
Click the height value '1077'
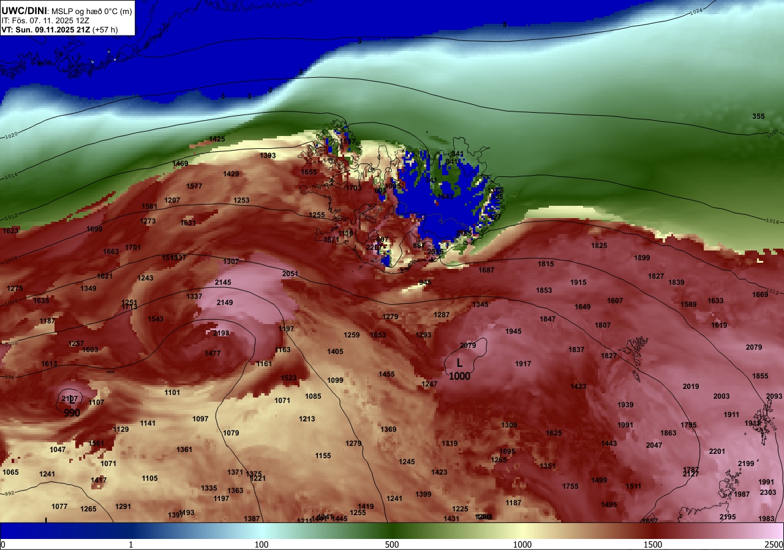coord(59,507)
